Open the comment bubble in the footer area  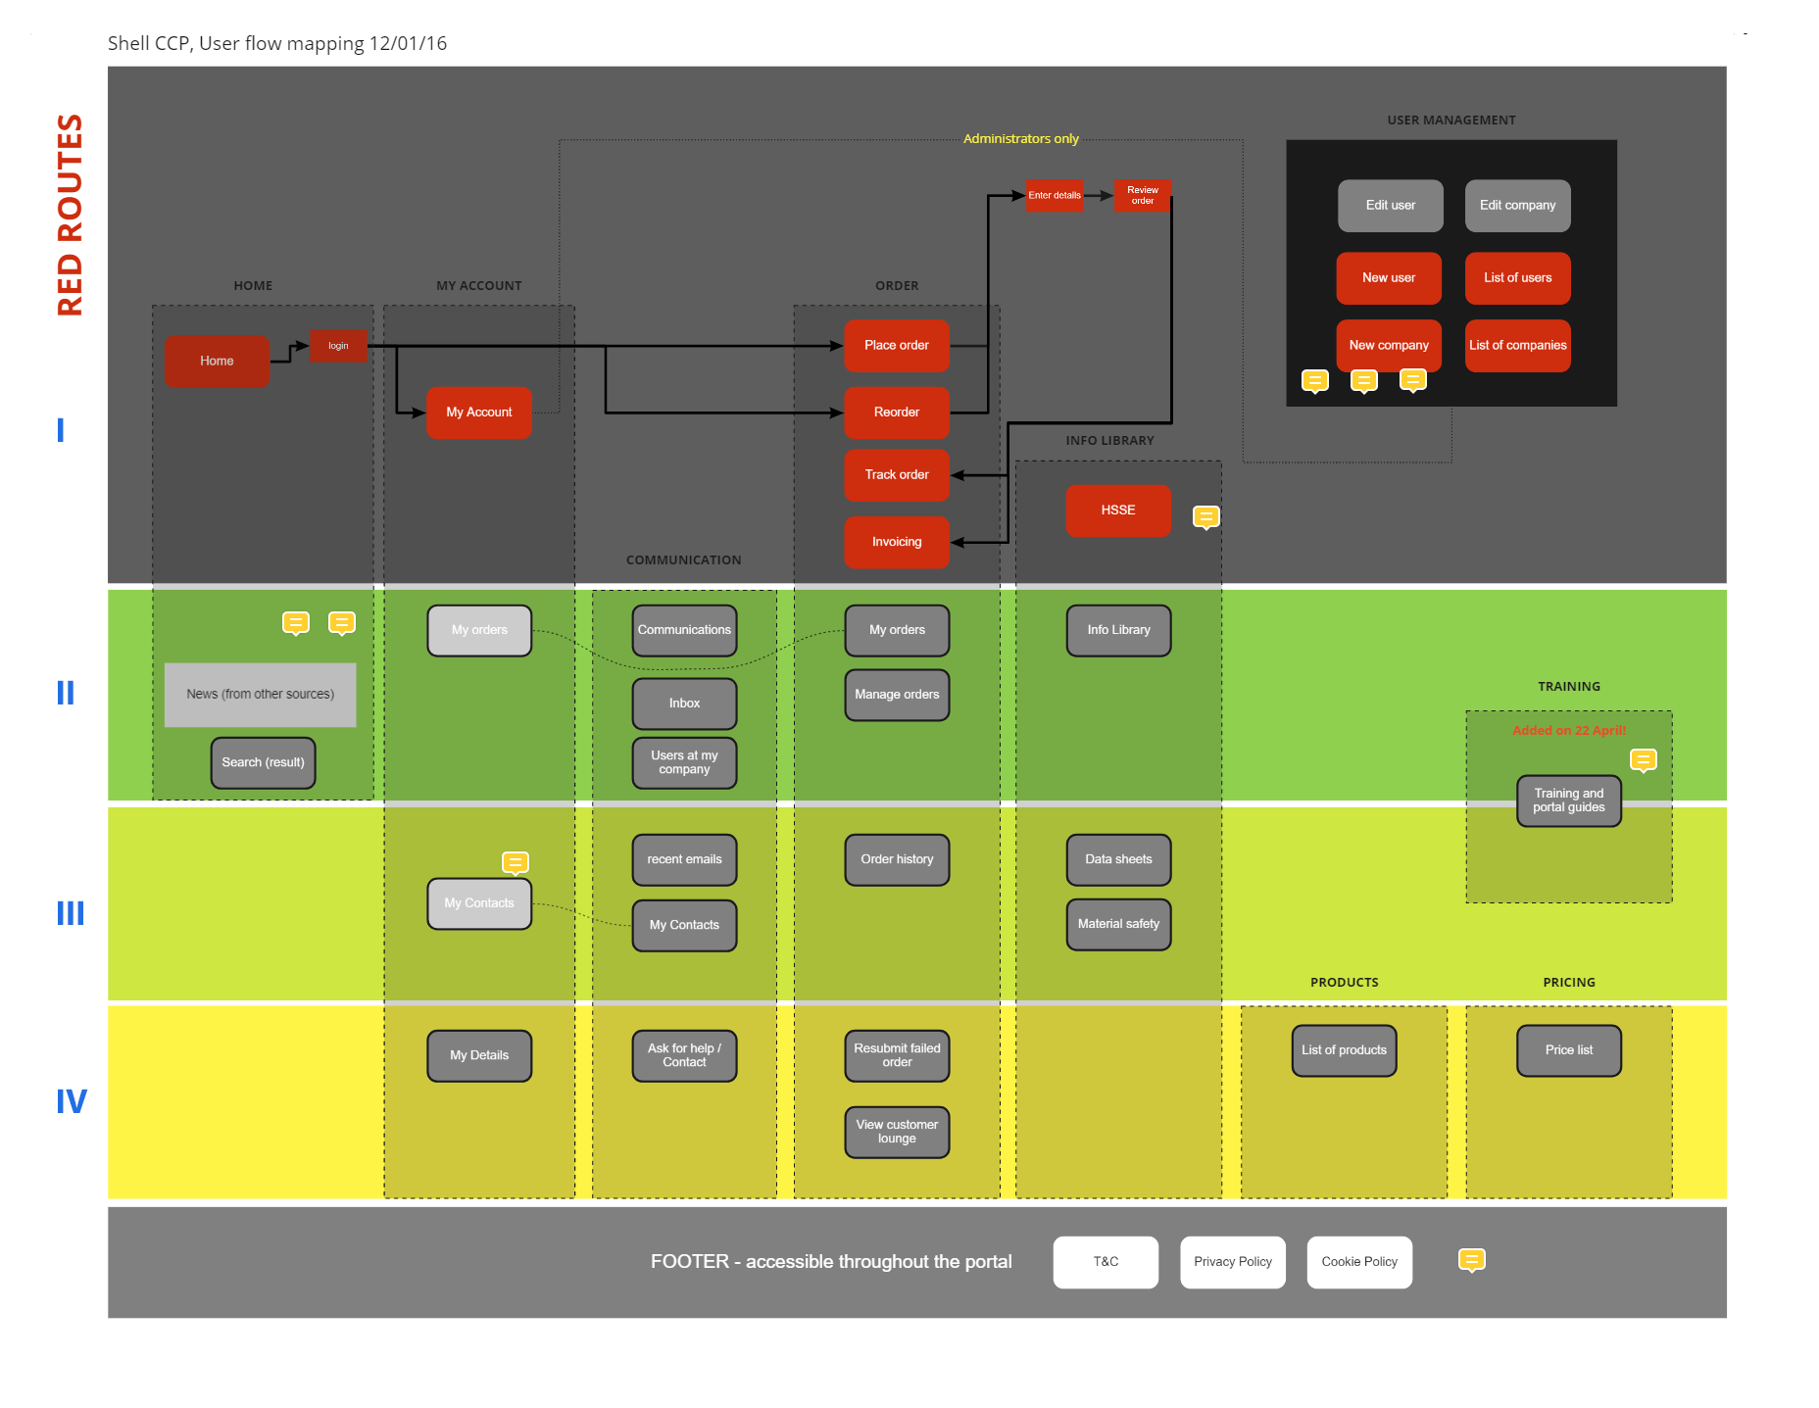pyautogui.click(x=1472, y=1261)
